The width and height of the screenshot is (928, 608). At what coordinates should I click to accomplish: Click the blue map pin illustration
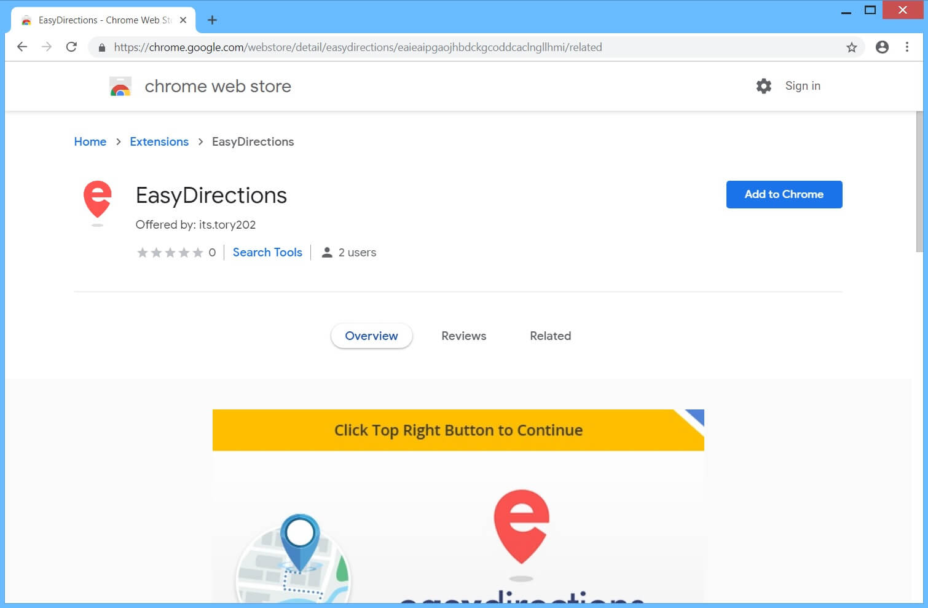300,543
